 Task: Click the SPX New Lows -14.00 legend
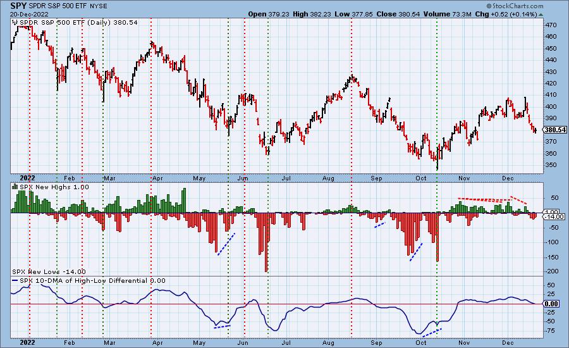49,271
